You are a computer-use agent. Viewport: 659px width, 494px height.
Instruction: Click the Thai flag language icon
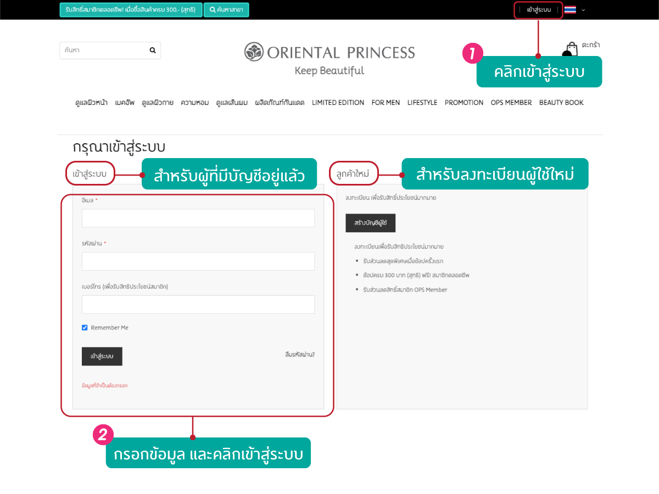point(570,10)
